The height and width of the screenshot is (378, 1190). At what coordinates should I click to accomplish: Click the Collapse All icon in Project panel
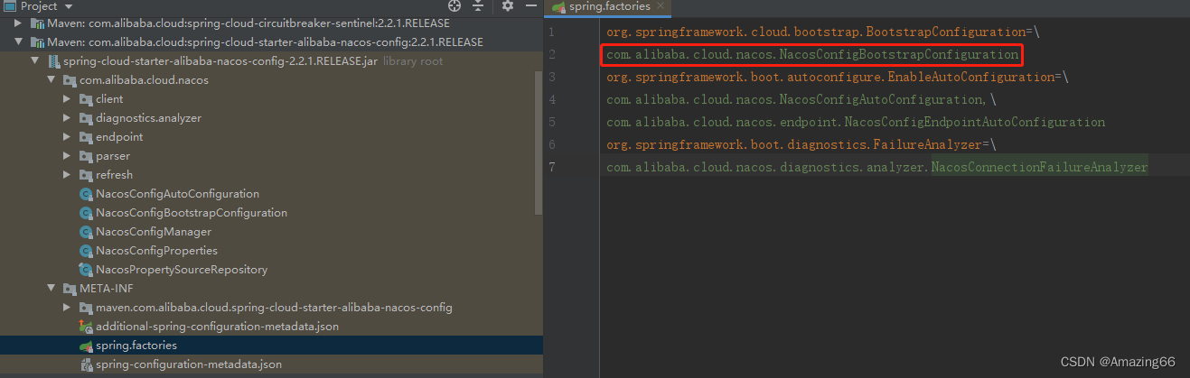tap(479, 5)
